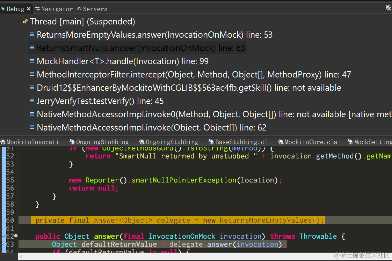The width and height of the screenshot is (392, 261).
Task: Click the Servers tab icon
Action: [x=79, y=9]
